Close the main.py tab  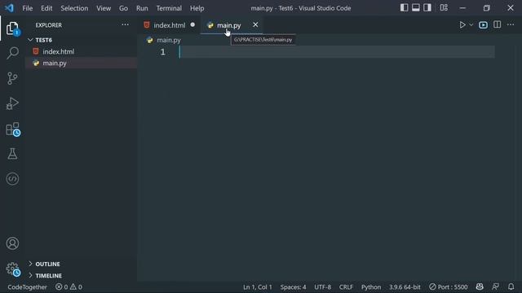(x=255, y=24)
